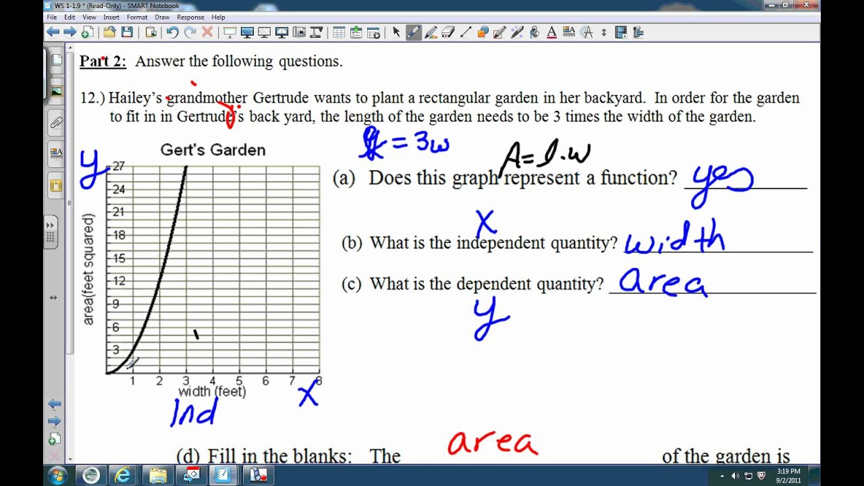Image resolution: width=864 pixels, height=486 pixels.
Task: Launch the Document Camera tool
Action: pyautogui.click(x=317, y=32)
